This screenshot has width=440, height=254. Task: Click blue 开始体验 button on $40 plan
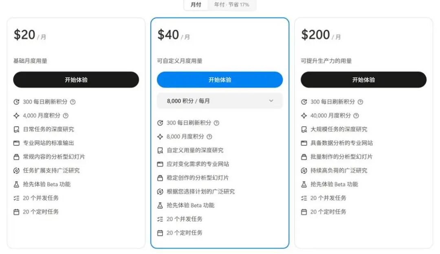(x=220, y=80)
